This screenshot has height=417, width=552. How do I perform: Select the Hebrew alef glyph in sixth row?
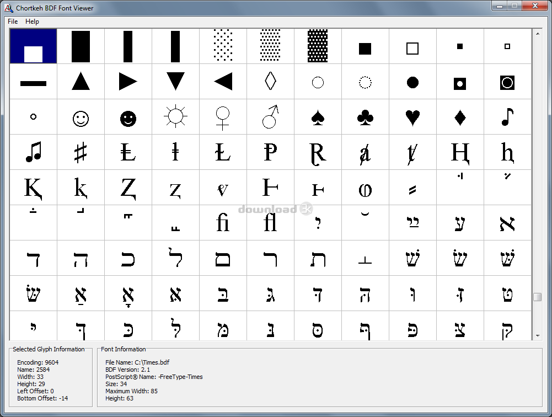coord(507,223)
